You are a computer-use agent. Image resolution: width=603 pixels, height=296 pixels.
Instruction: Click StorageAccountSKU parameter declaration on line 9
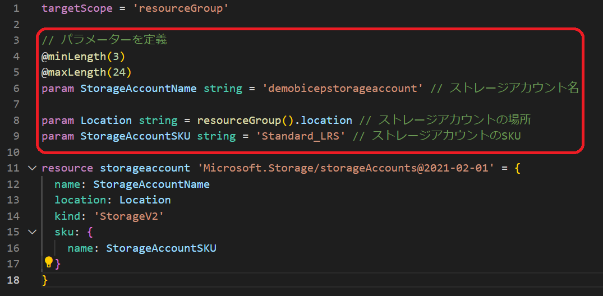[135, 136]
